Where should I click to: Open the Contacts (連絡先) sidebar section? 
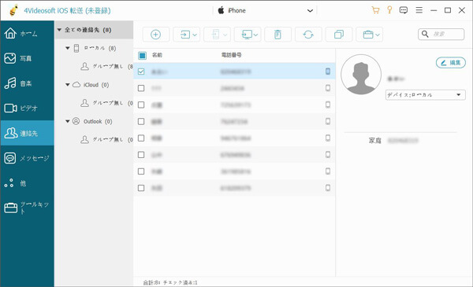tap(27, 133)
